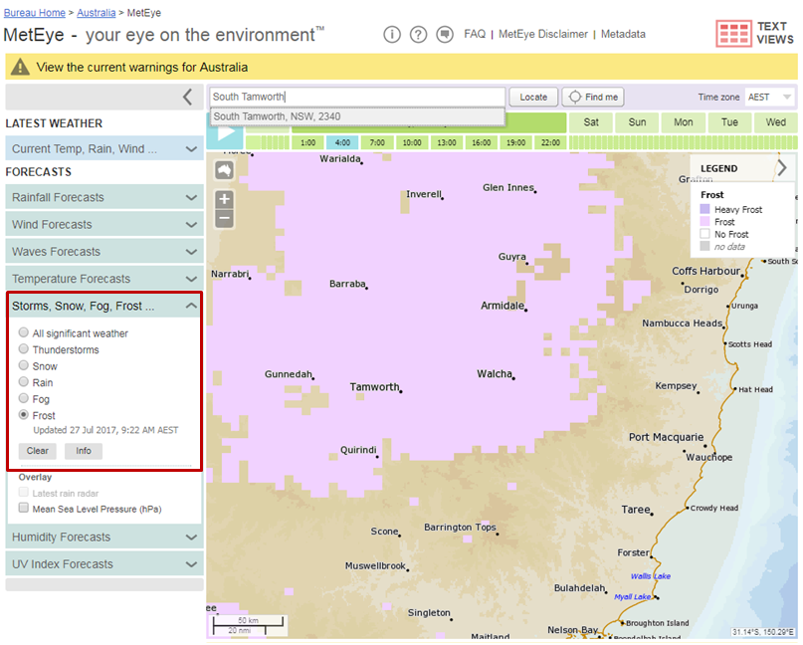
Task: Click the Locate button
Action: (533, 97)
